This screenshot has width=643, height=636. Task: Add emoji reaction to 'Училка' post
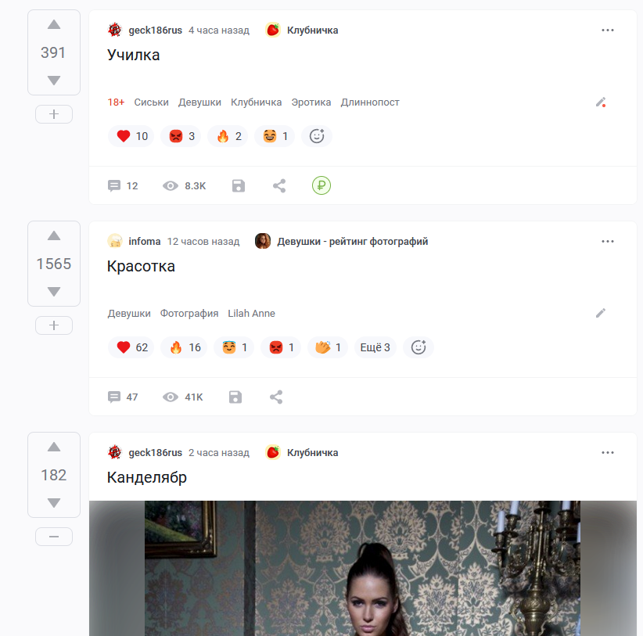(x=317, y=136)
